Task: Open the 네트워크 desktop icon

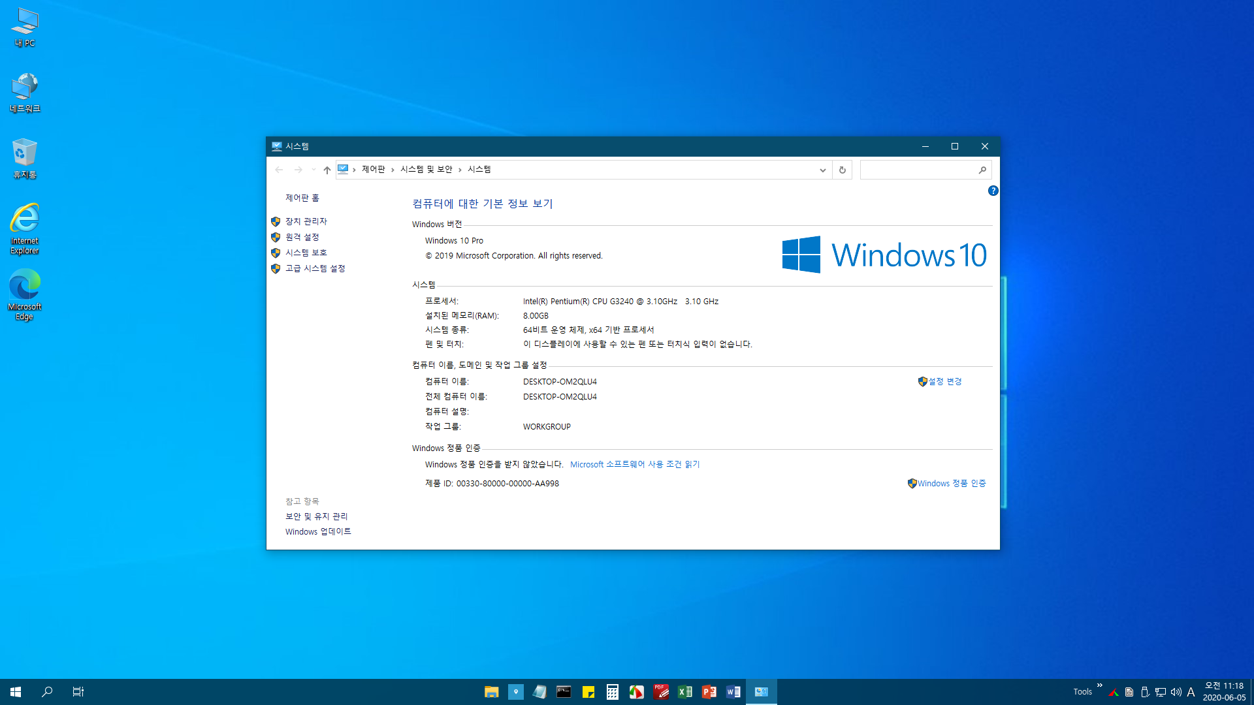Action: pyautogui.click(x=25, y=93)
